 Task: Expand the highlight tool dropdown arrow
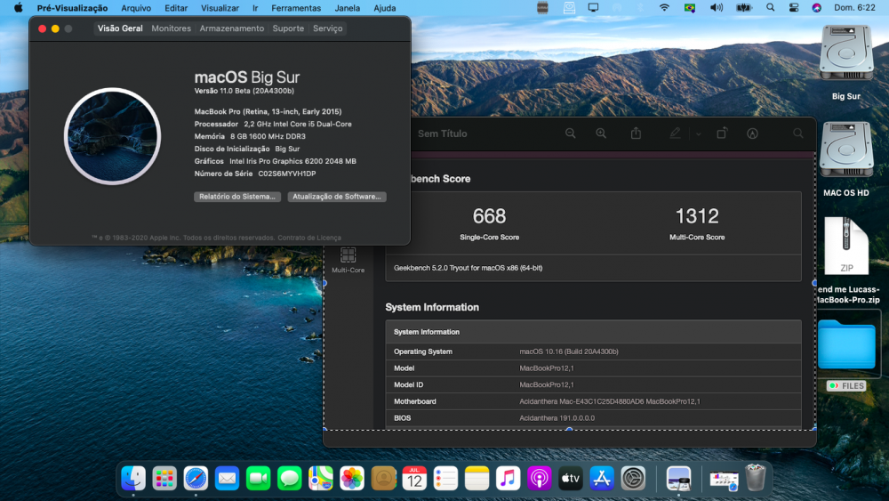[x=699, y=133]
